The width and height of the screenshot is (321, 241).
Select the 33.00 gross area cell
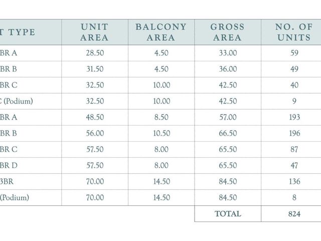(228, 53)
